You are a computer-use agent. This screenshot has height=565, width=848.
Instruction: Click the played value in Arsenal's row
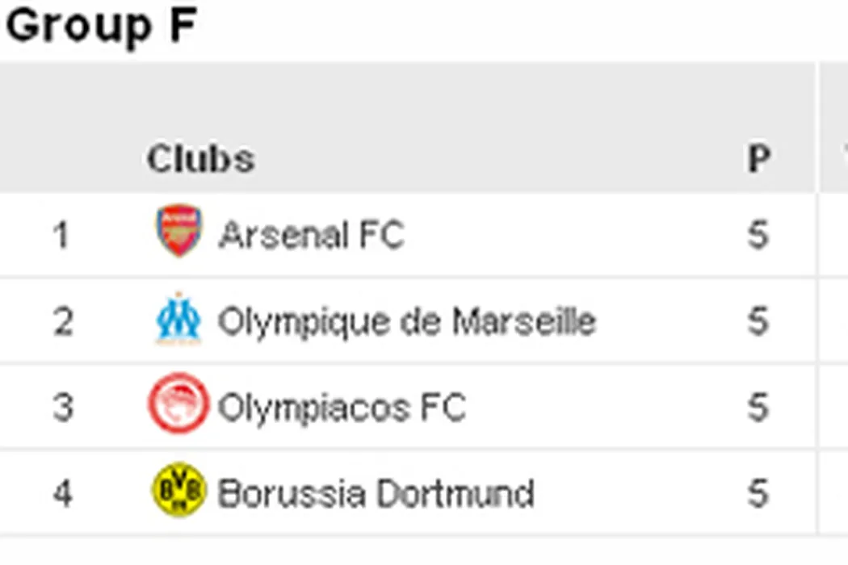click(x=758, y=236)
